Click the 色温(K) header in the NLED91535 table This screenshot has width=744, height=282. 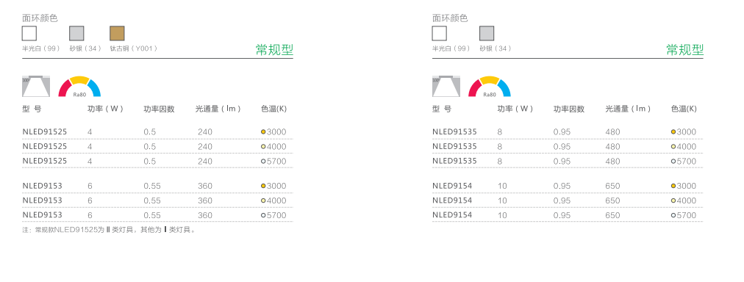coord(684,109)
